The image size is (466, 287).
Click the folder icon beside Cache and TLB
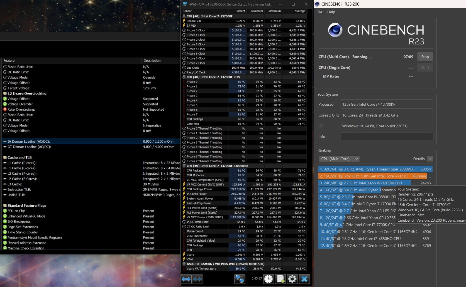point(5,157)
